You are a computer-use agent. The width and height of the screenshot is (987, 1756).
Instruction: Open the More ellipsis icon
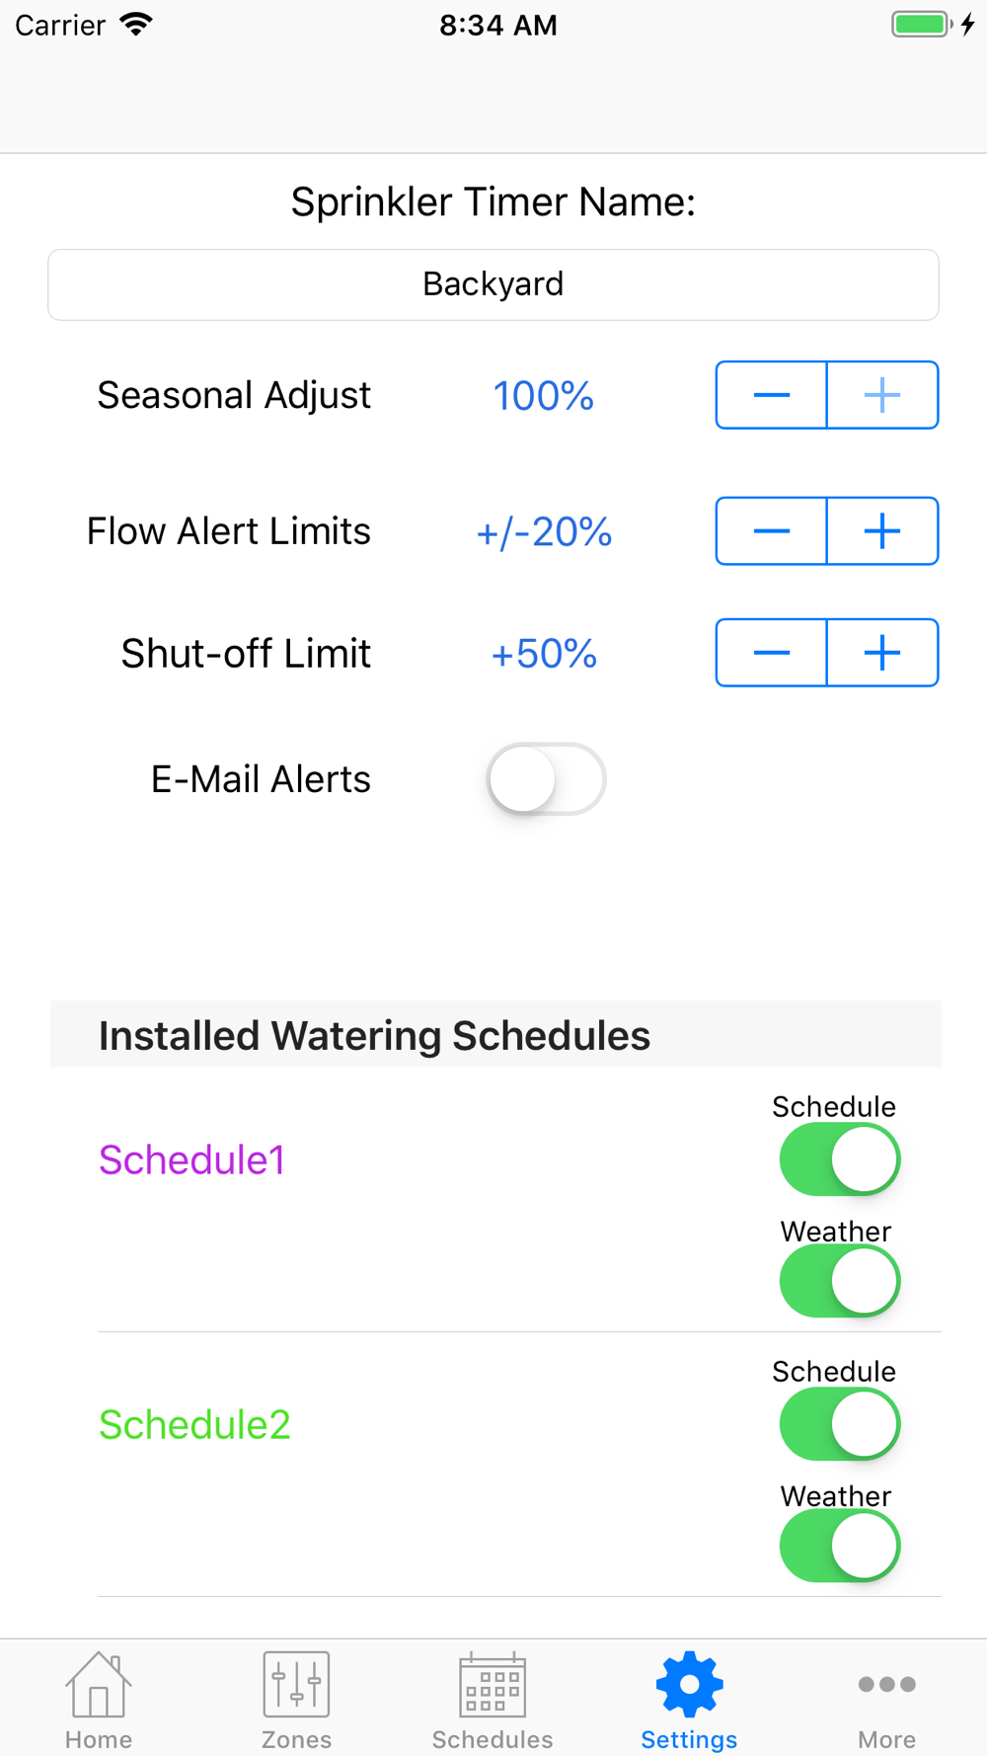pos(886,1685)
